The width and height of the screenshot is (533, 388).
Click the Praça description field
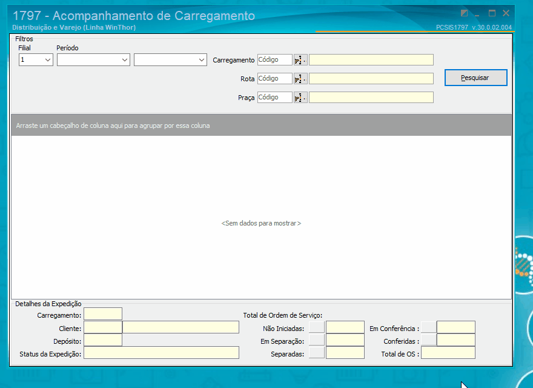point(371,98)
